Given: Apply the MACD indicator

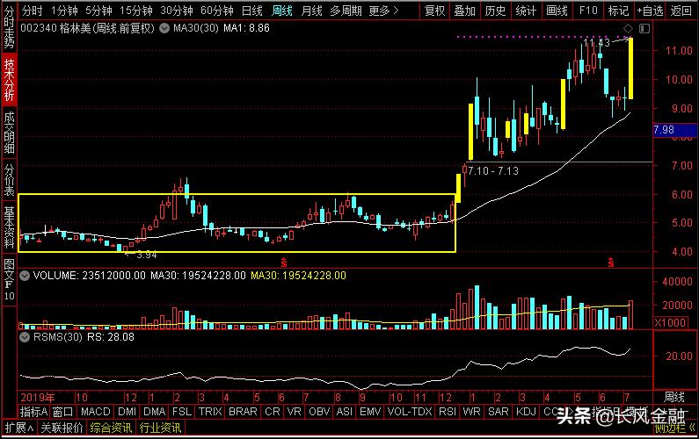Looking at the screenshot, I should (96, 412).
